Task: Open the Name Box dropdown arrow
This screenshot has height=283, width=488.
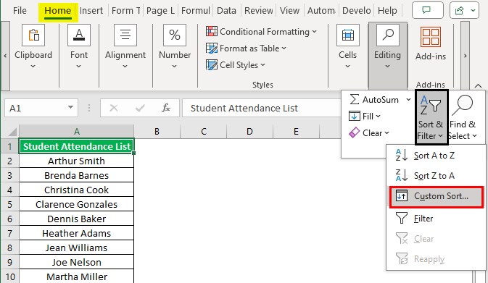Action: tap(70, 108)
